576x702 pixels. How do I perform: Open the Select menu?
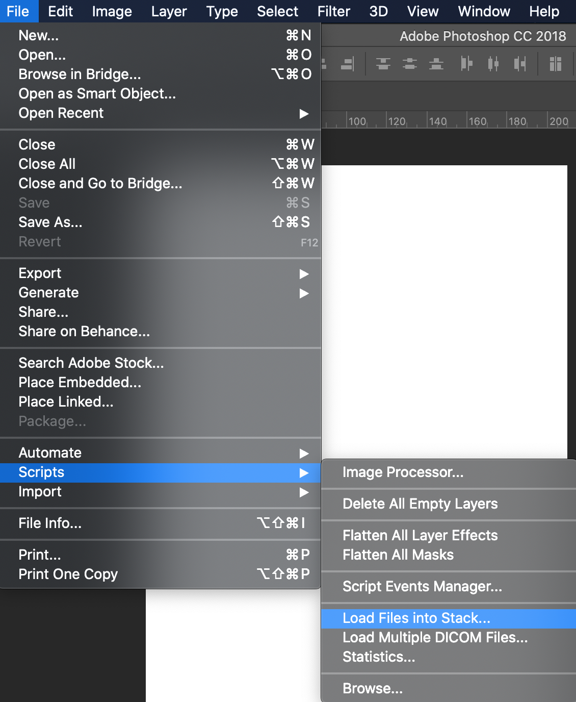point(277,11)
